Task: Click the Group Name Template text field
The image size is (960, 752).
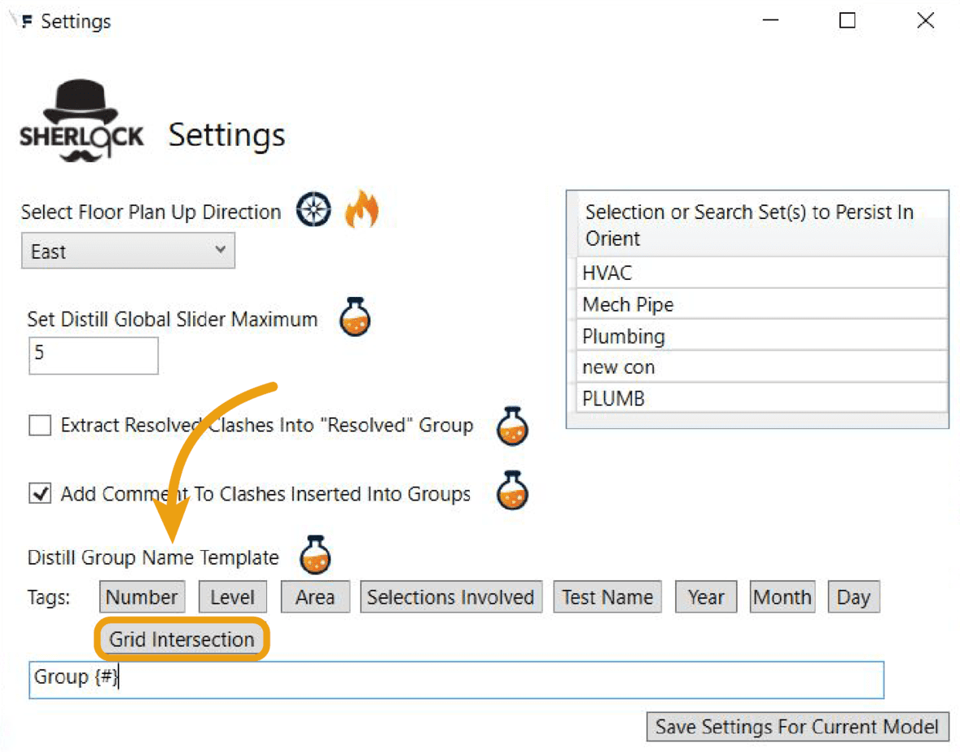Action: pos(456,680)
